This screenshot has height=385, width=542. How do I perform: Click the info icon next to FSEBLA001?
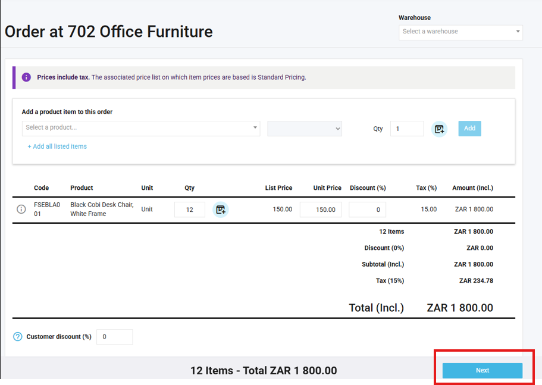coord(21,209)
